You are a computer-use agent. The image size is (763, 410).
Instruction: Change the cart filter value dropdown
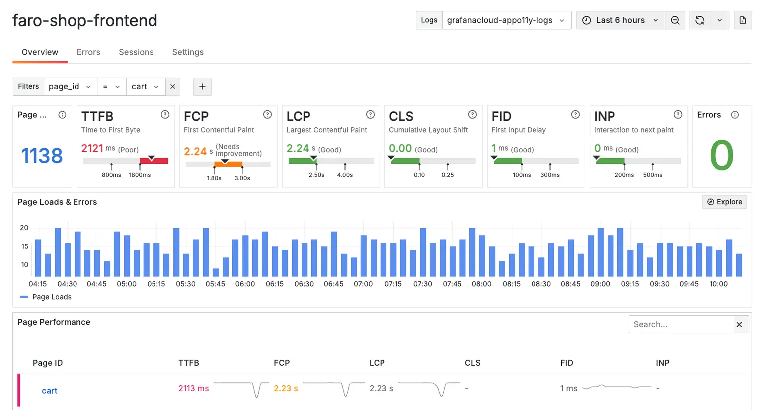(145, 86)
